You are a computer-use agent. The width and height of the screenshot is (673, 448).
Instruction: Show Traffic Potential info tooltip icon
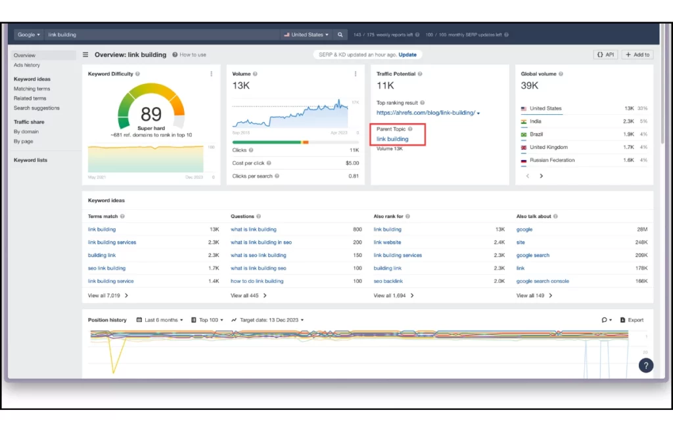tap(420, 74)
